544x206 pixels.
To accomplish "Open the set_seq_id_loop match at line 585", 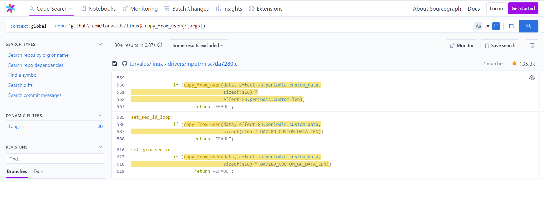I will 152,117.
